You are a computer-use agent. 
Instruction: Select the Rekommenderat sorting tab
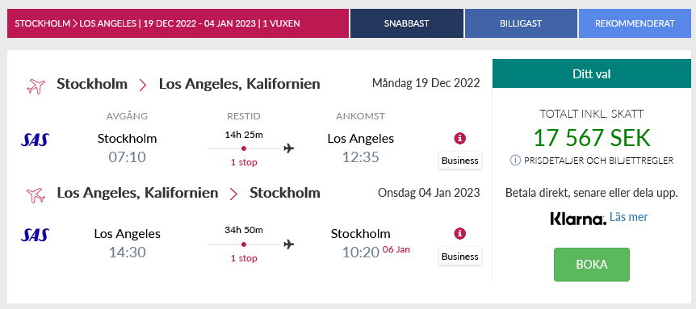(635, 23)
